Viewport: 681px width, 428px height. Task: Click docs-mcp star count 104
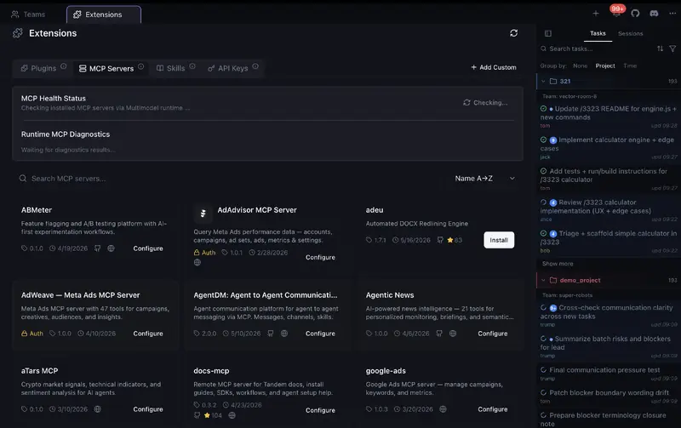click(213, 415)
